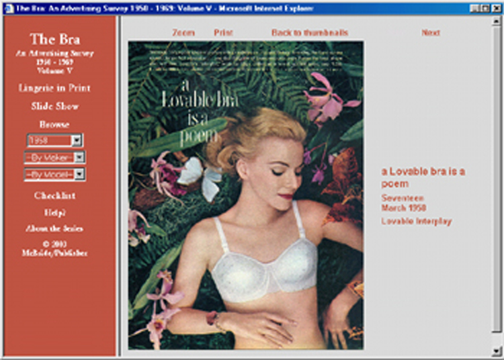Click the Print link
The height and width of the screenshot is (360, 504).
[223, 33]
